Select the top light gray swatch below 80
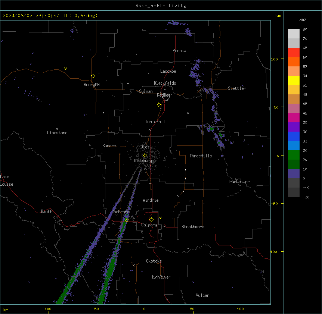322x314 pixels. [294, 34]
